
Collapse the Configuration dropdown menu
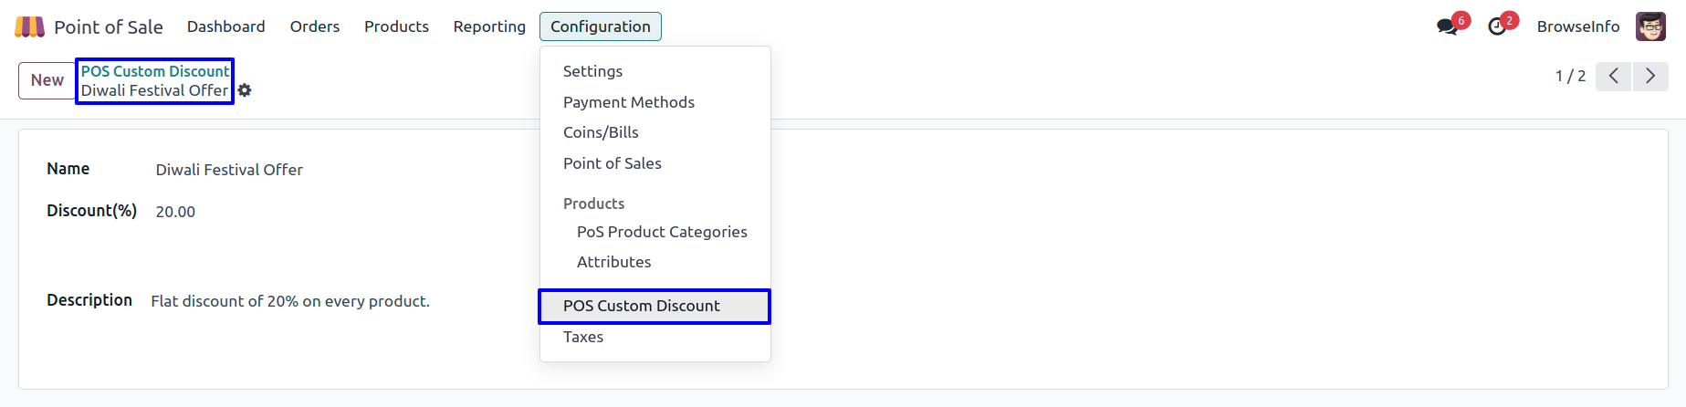coord(600,26)
